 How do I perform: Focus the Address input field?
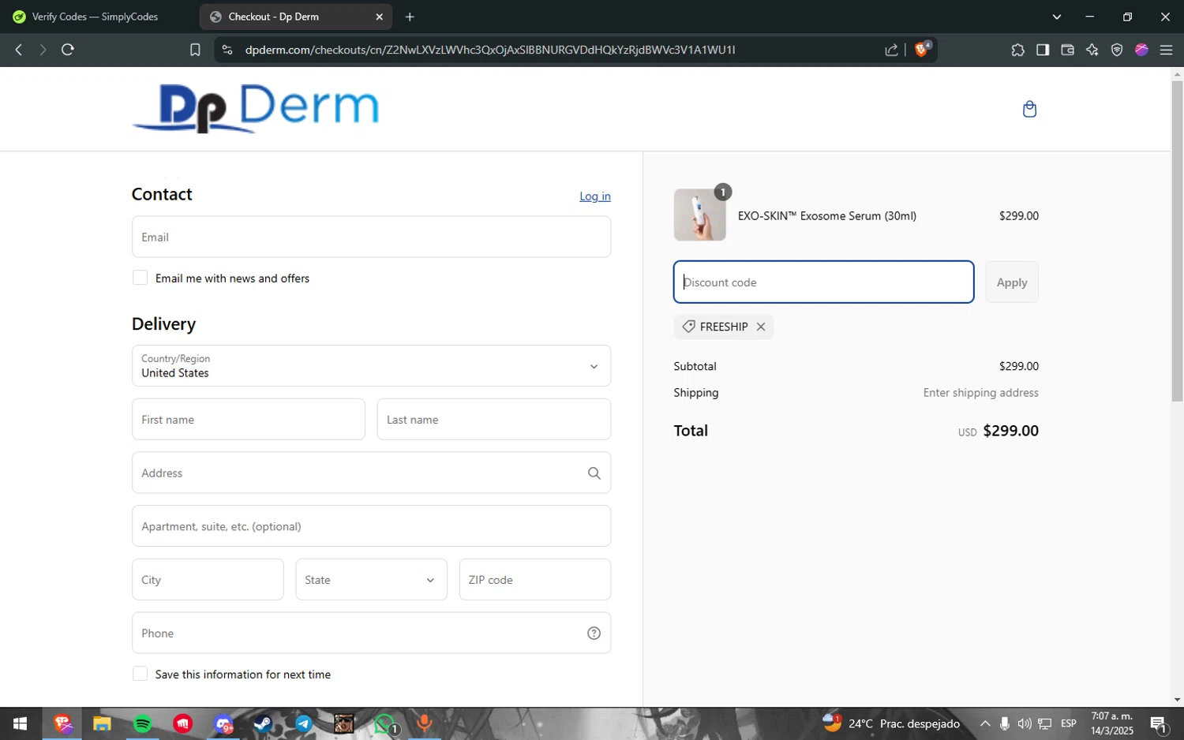point(371,473)
